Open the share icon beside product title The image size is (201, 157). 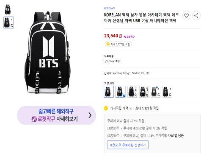(x=196, y=16)
